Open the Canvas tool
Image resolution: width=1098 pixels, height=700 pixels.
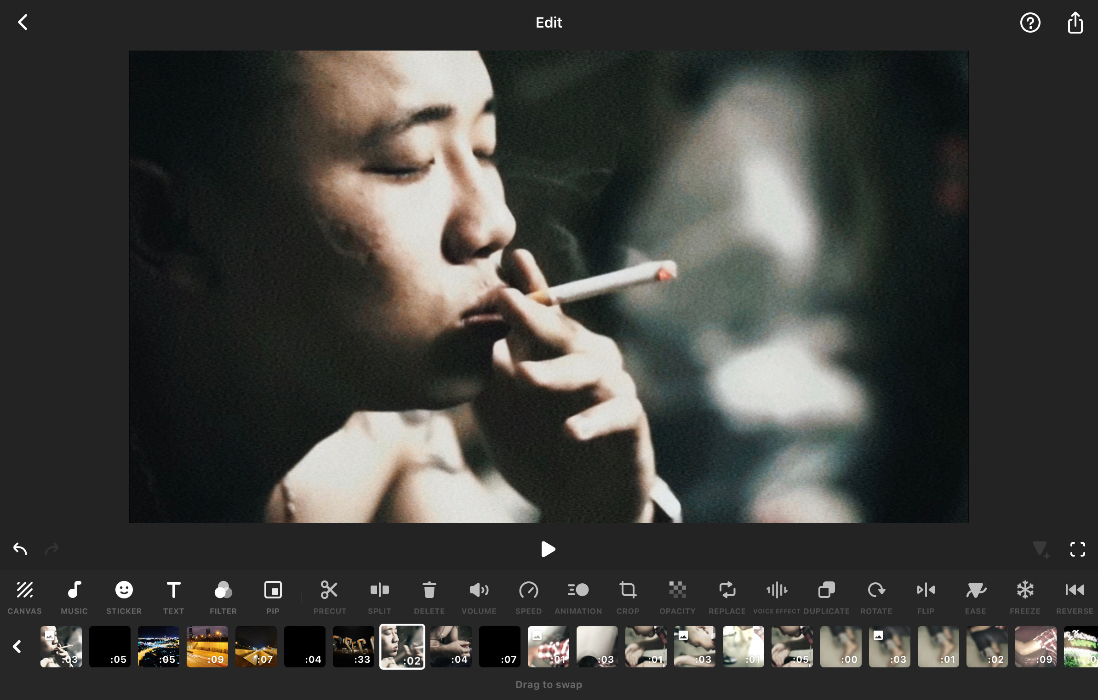click(25, 598)
